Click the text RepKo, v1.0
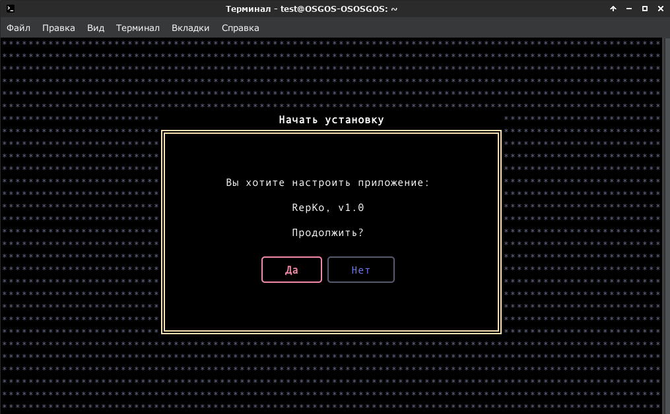Viewport: 670px width, 414px height. [x=327, y=208]
